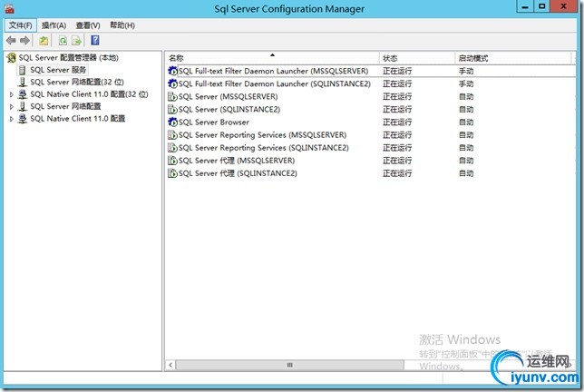Select the SQL Server 网络配置 label
584x392 pixels.
coord(65,106)
